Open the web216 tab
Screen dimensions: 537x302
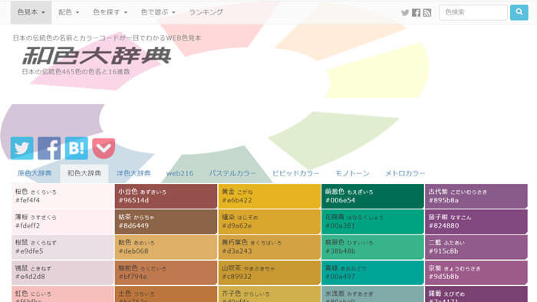180,173
